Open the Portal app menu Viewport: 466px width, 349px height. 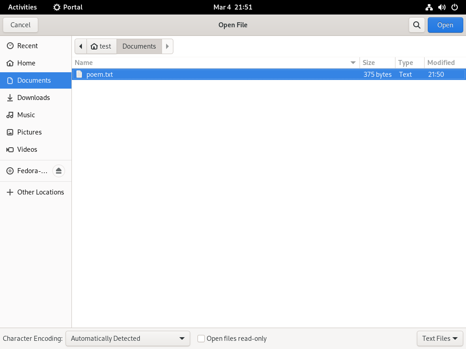tap(68, 7)
